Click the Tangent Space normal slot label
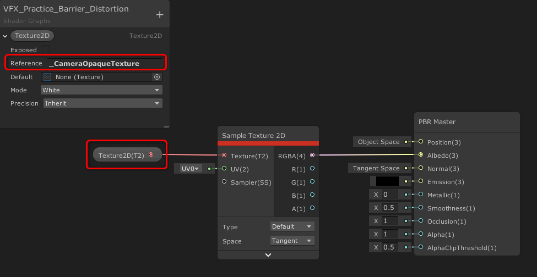The image size is (537, 277). coord(376,168)
